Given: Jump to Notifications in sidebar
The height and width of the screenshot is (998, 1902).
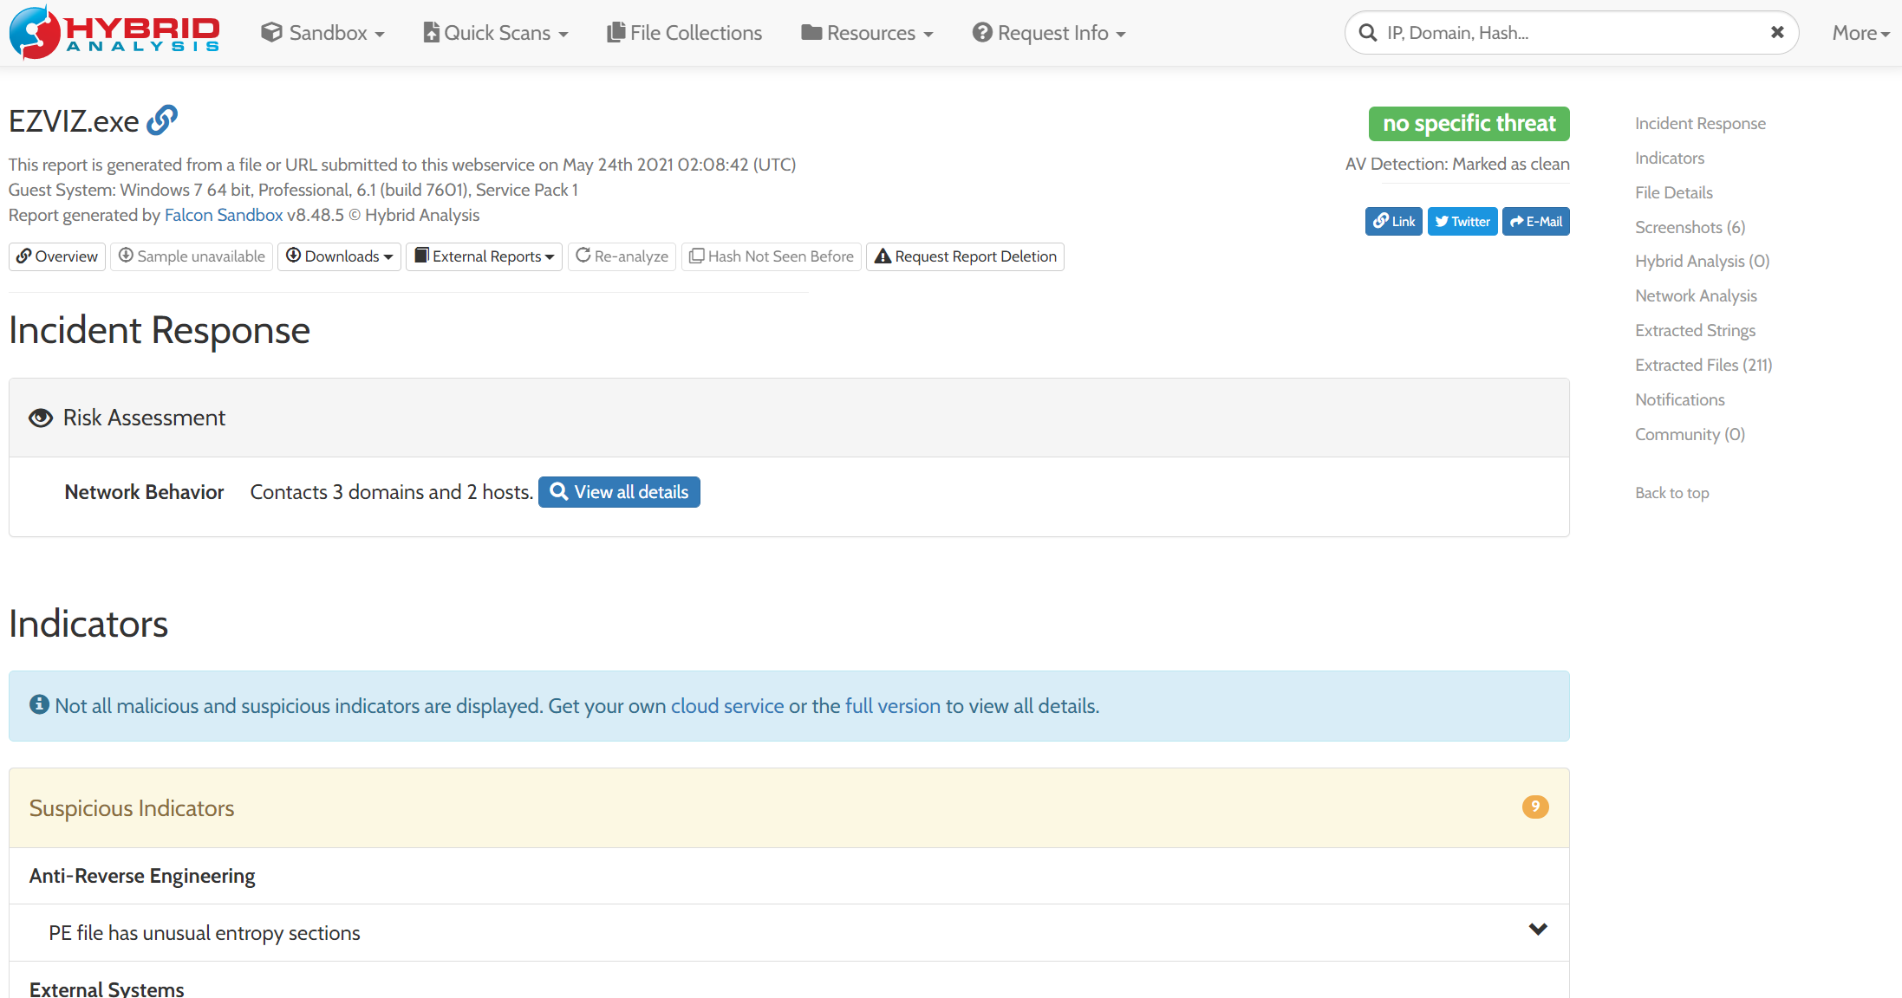Looking at the screenshot, I should (x=1680, y=400).
